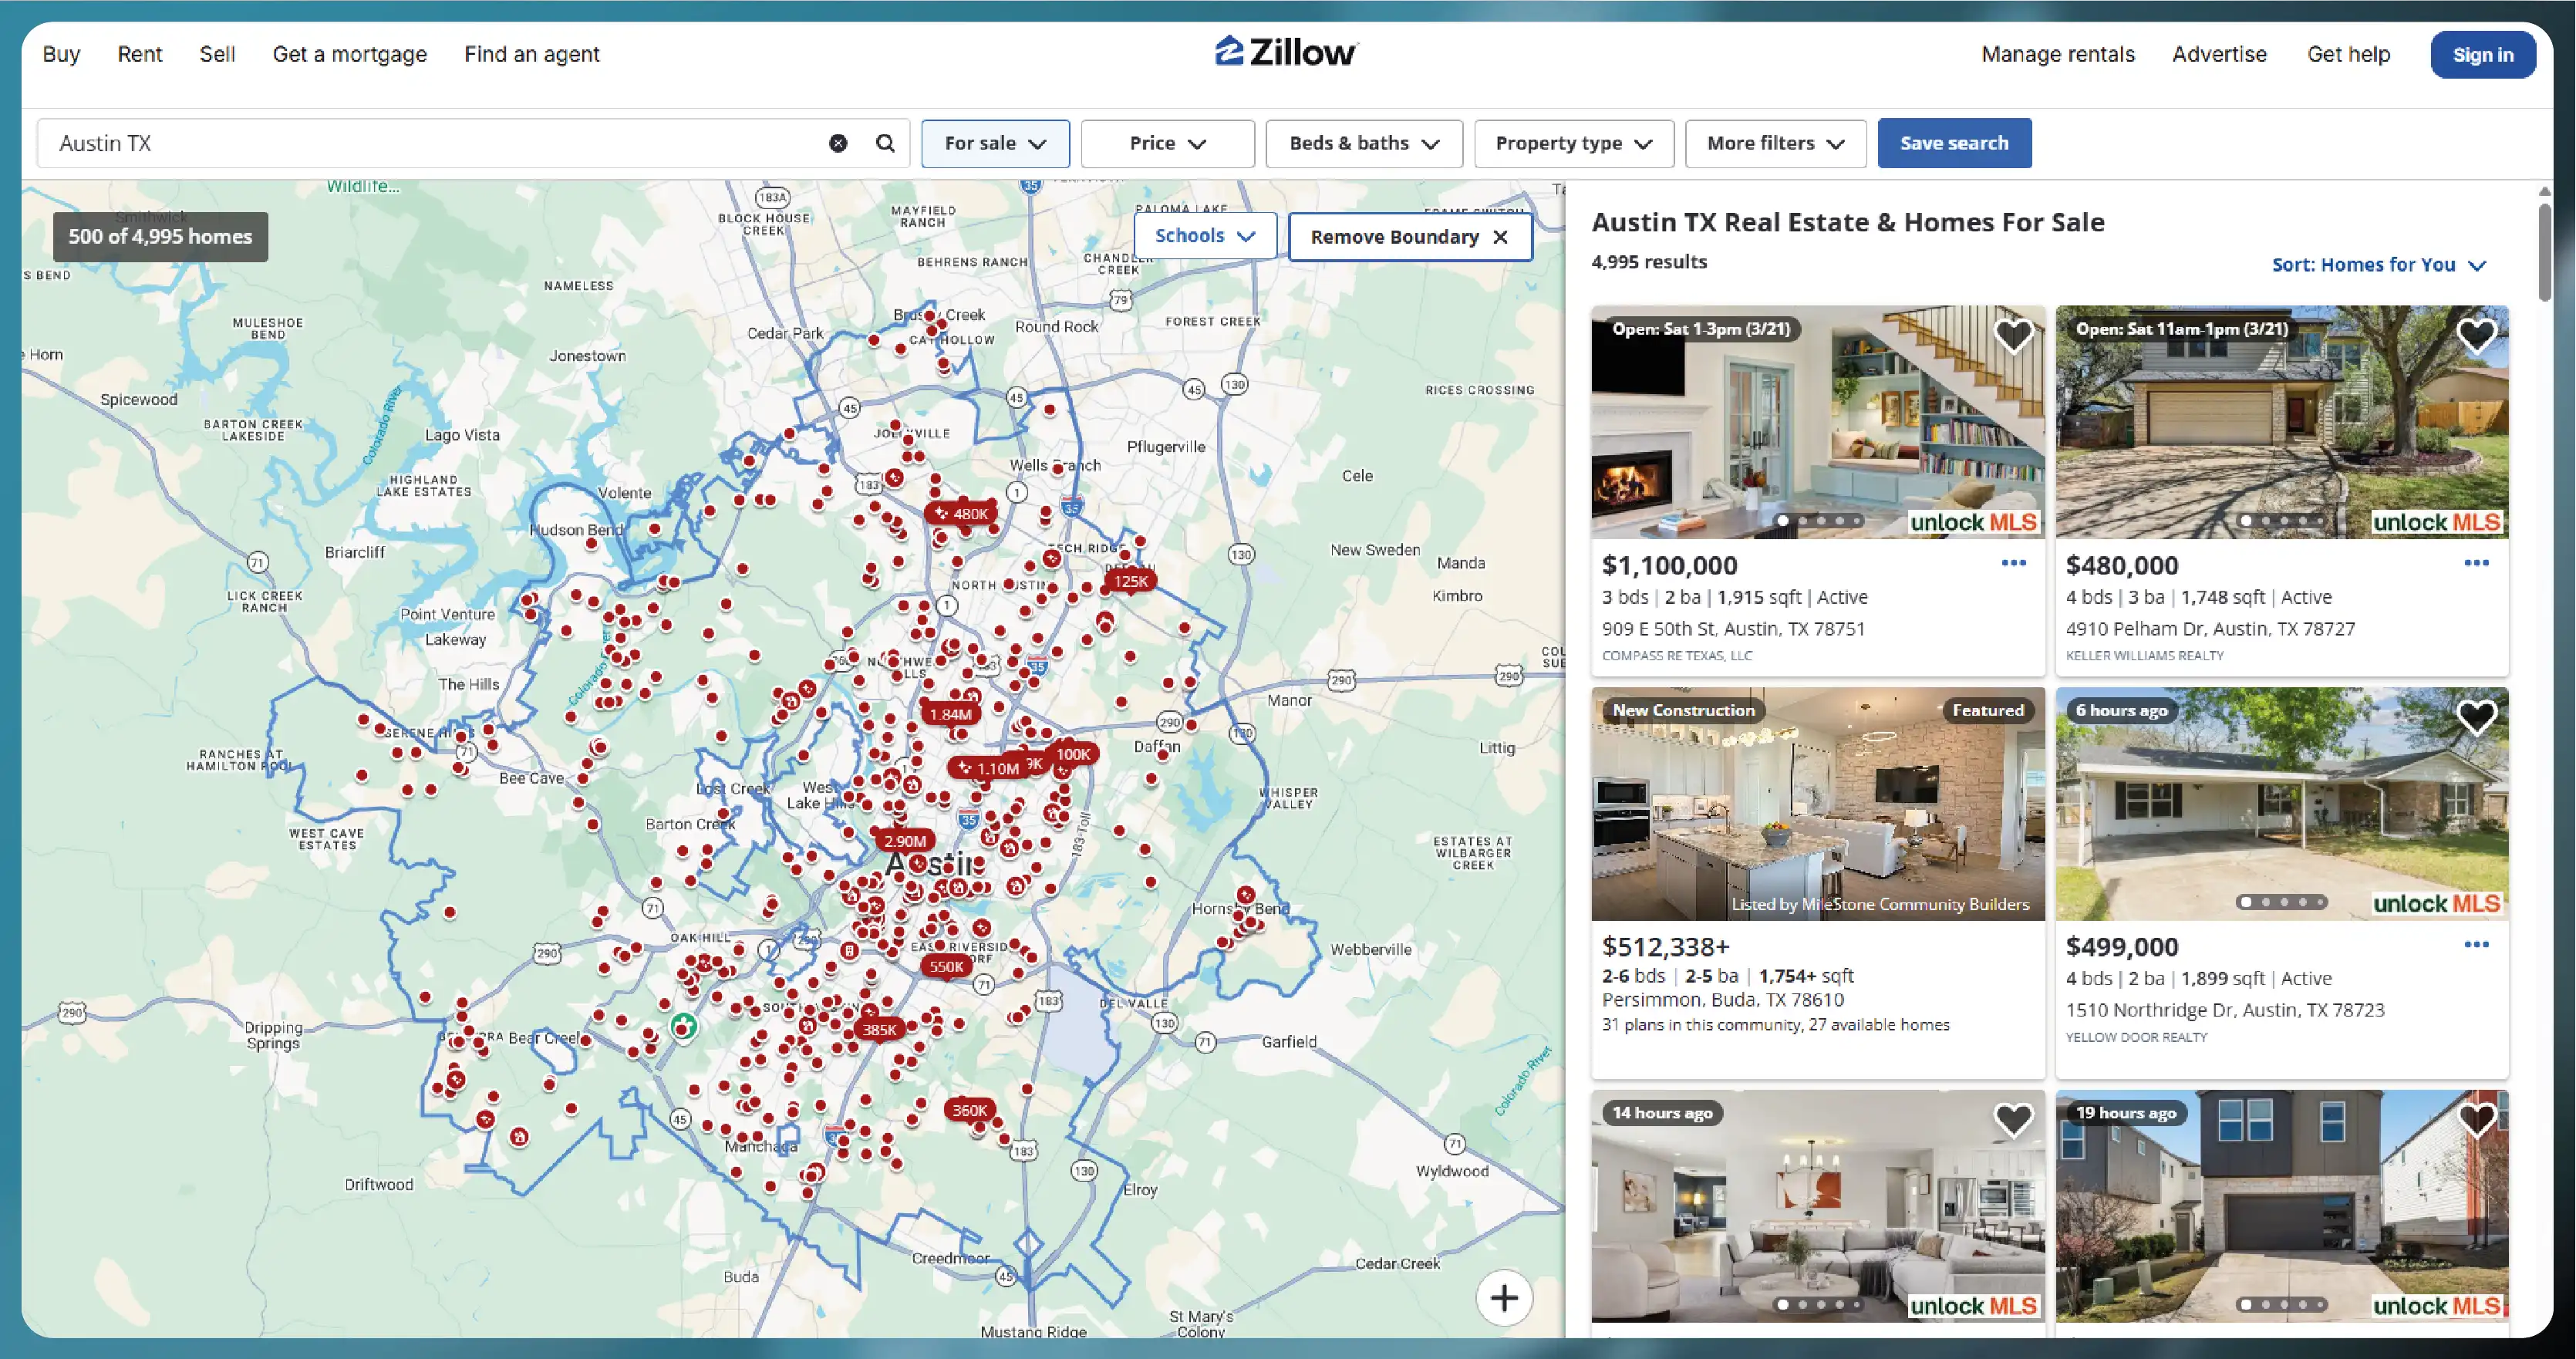2576x1359 pixels.
Task: Expand the Beds & baths filter
Action: tap(1363, 143)
